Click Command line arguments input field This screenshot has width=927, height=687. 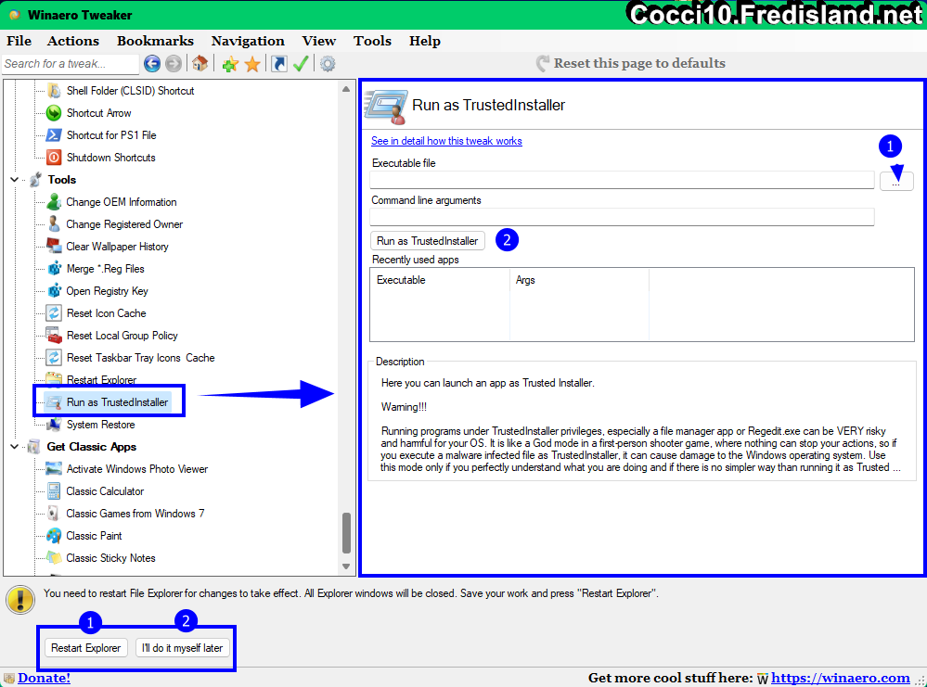click(x=622, y=217)
